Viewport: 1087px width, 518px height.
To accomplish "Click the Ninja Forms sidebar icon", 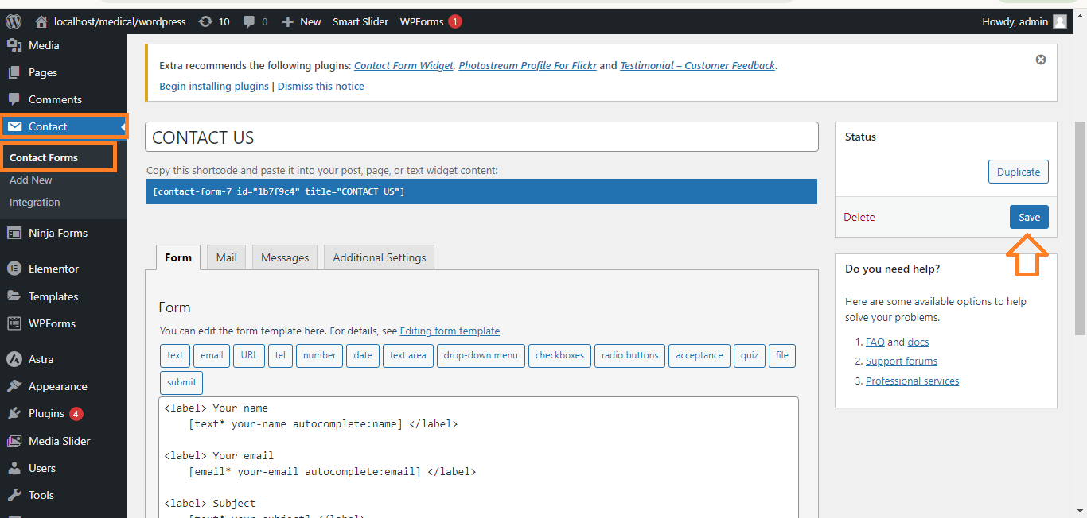I will click(14, 233).
